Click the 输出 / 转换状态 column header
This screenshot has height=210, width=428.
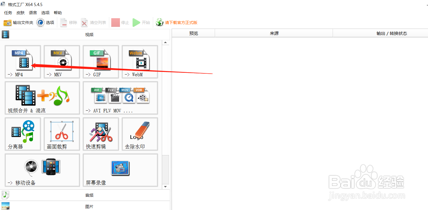click(x=380, y=34)
